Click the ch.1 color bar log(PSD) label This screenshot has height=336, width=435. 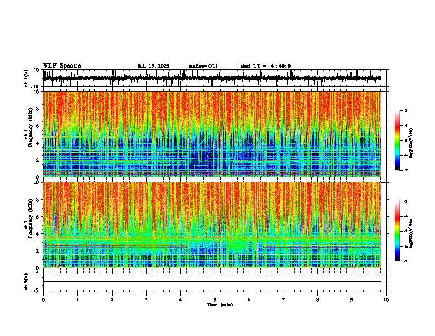tap(411, 143)
